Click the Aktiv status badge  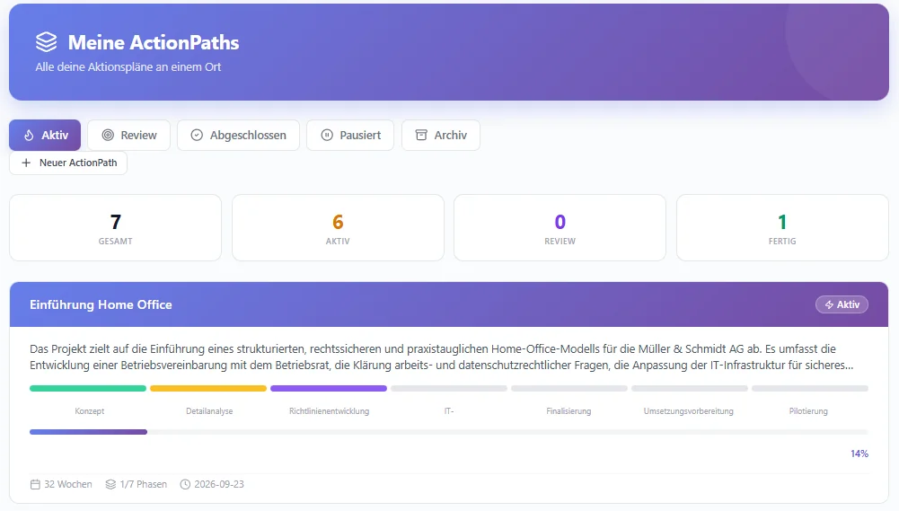842,304
